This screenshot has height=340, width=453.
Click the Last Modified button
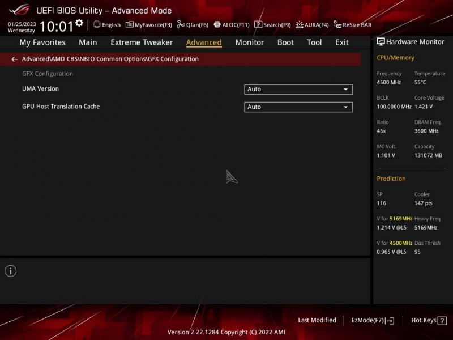tap(317, 320)
